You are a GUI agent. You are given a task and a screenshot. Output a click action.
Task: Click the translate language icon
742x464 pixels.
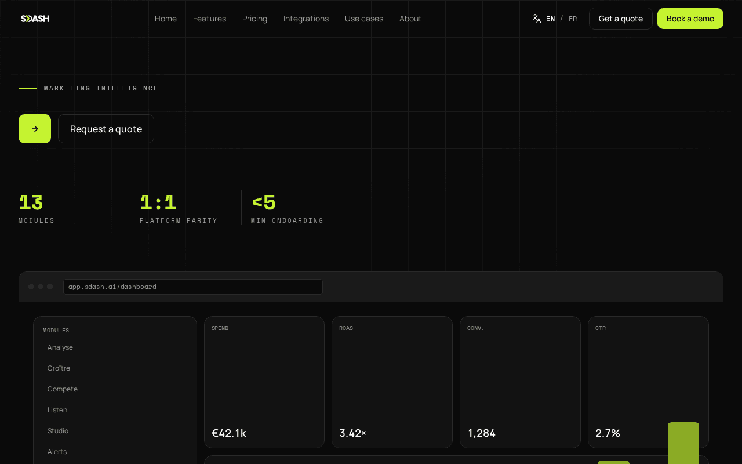coord(537,19)
